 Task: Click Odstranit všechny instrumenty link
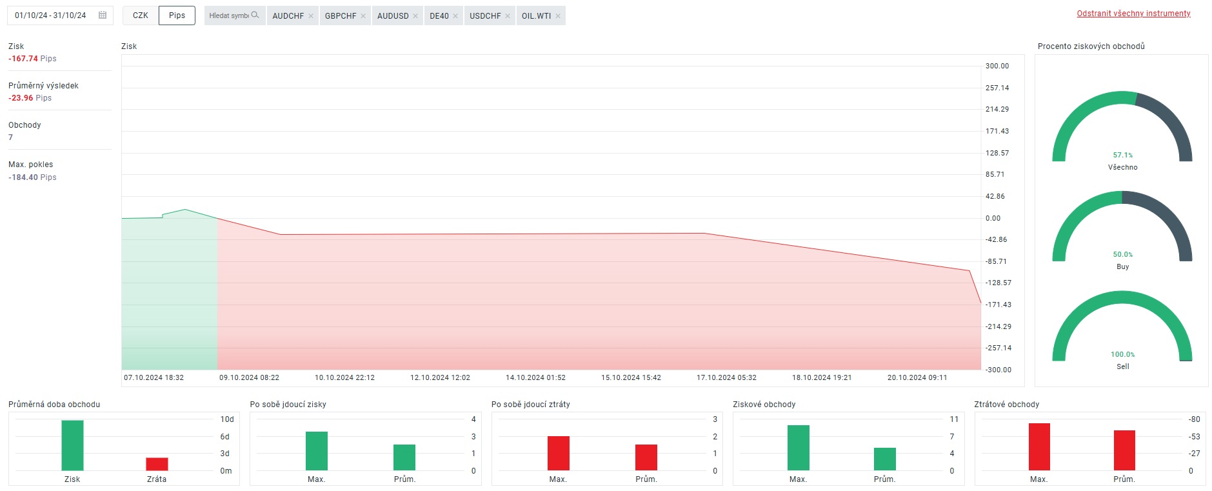coord(1133,14)
